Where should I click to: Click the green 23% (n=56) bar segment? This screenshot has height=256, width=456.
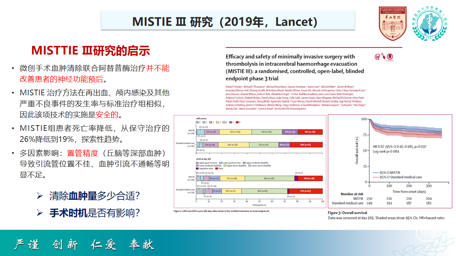pyautogui.click(x=264, y=145)
